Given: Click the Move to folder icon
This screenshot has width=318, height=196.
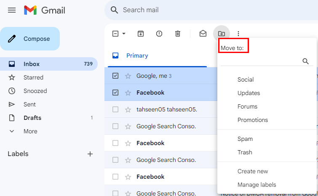Looking at the screenshot, I should (222, 33).
